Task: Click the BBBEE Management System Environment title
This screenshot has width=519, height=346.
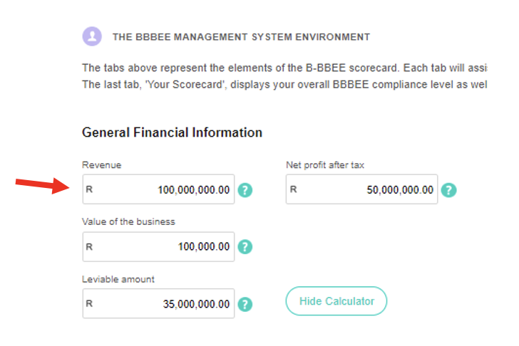Action: point(241,37)
